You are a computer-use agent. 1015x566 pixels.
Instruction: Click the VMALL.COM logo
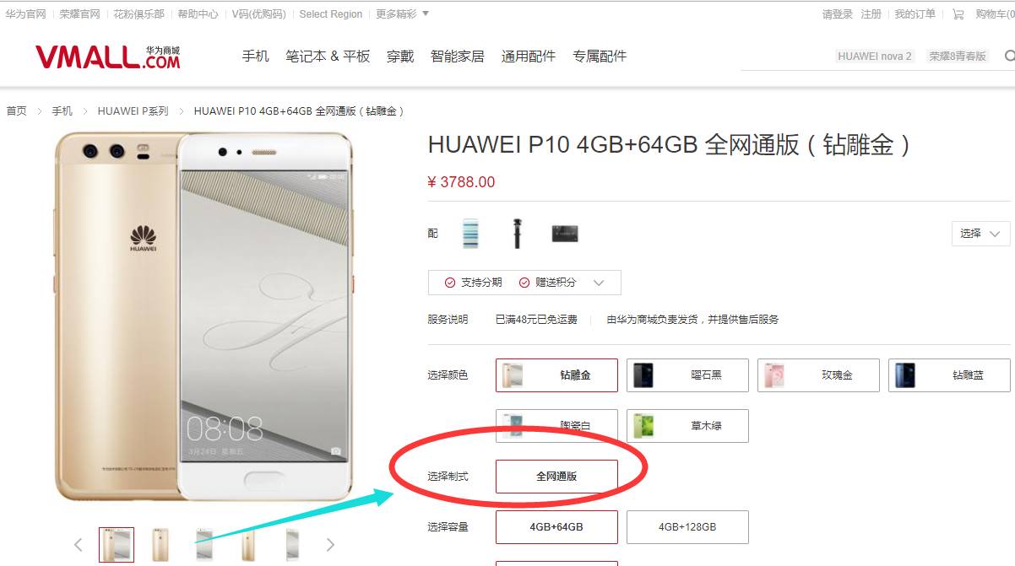108,57
